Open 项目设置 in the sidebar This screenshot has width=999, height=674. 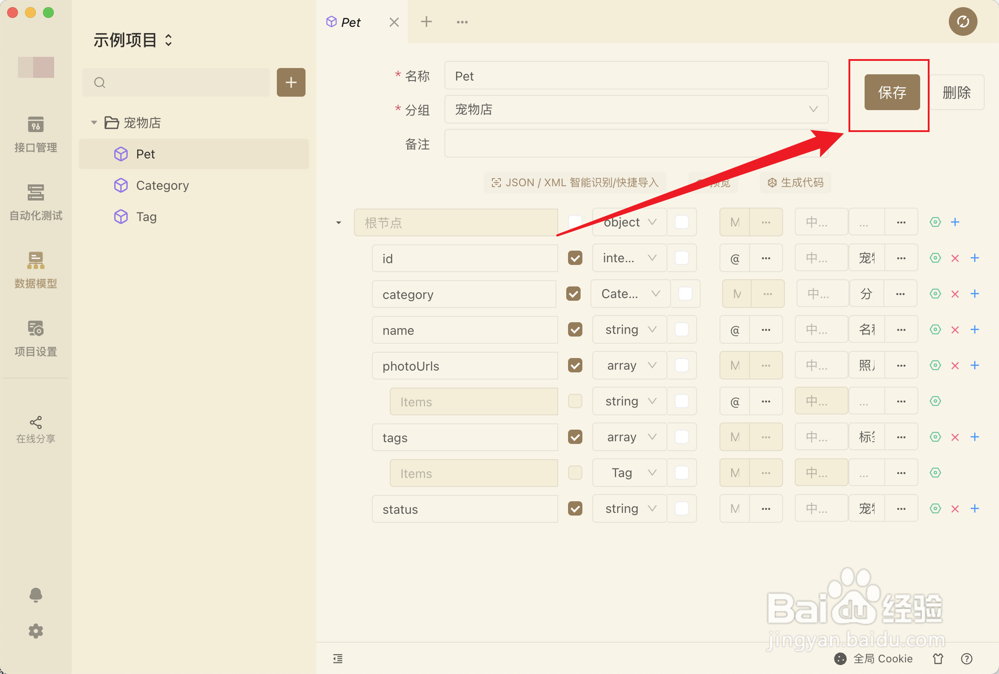(x=35, y=338)
